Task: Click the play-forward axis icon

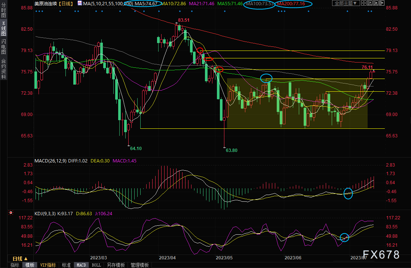Action: pos(376,3)
